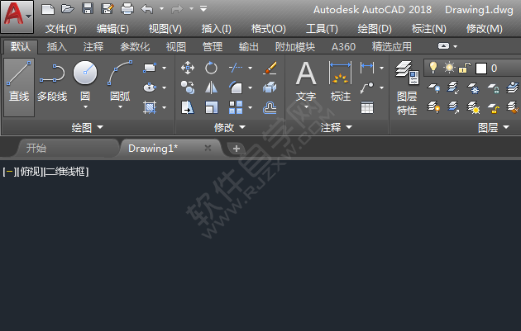Select the Scale tool
Screen dimensions: 521x331
coord(212,107)
